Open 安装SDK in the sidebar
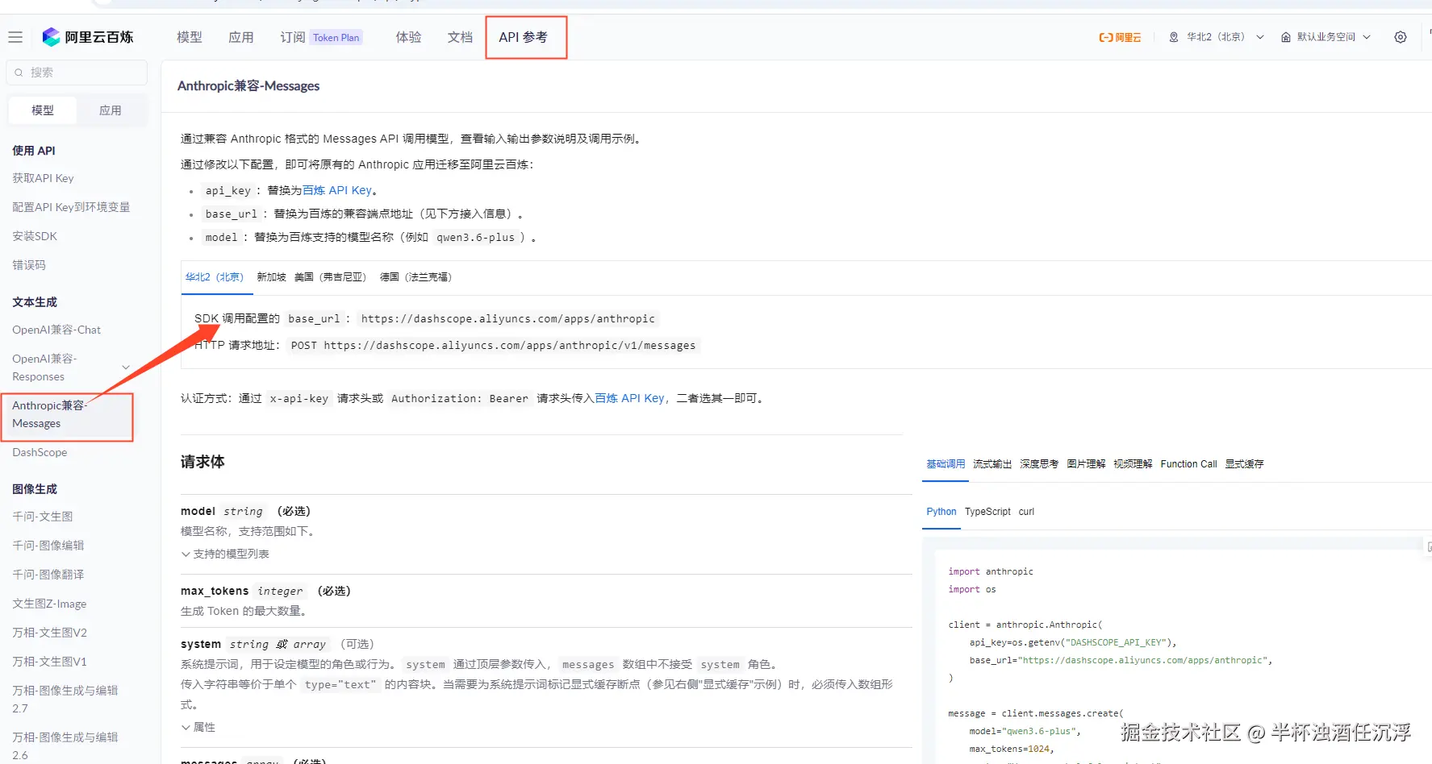The width and height of the screenshot is (1432, 764). click(x=35, y=236)
